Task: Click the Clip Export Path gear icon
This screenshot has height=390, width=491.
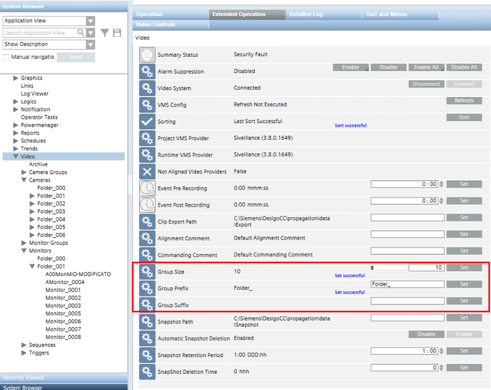Action: pos(147,222)
